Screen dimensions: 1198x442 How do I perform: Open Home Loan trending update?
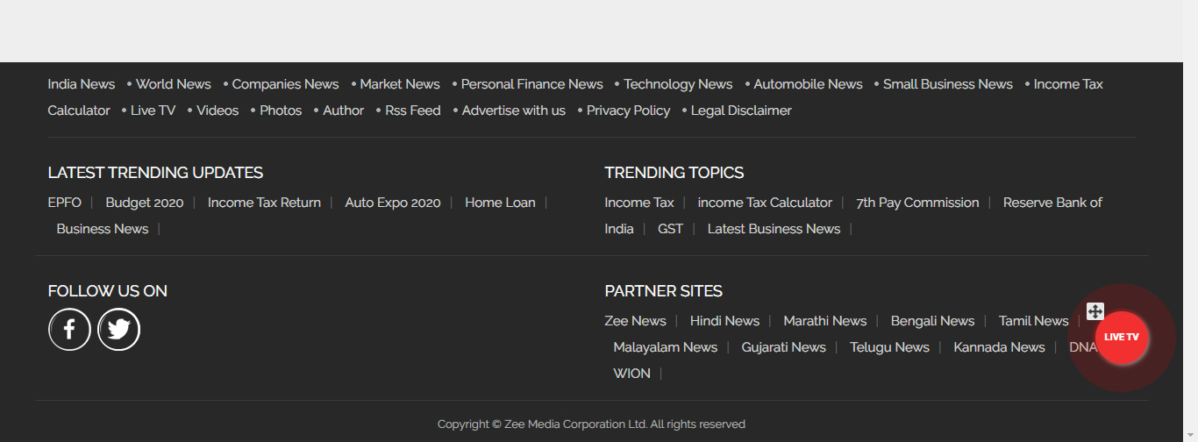[x=500, y=203]
